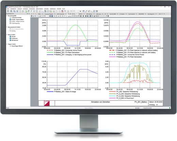Click the round settings icon after the Bericht field
Viewport: 177px width, 141px height.
pyautogui.click(x=108, y=16)
